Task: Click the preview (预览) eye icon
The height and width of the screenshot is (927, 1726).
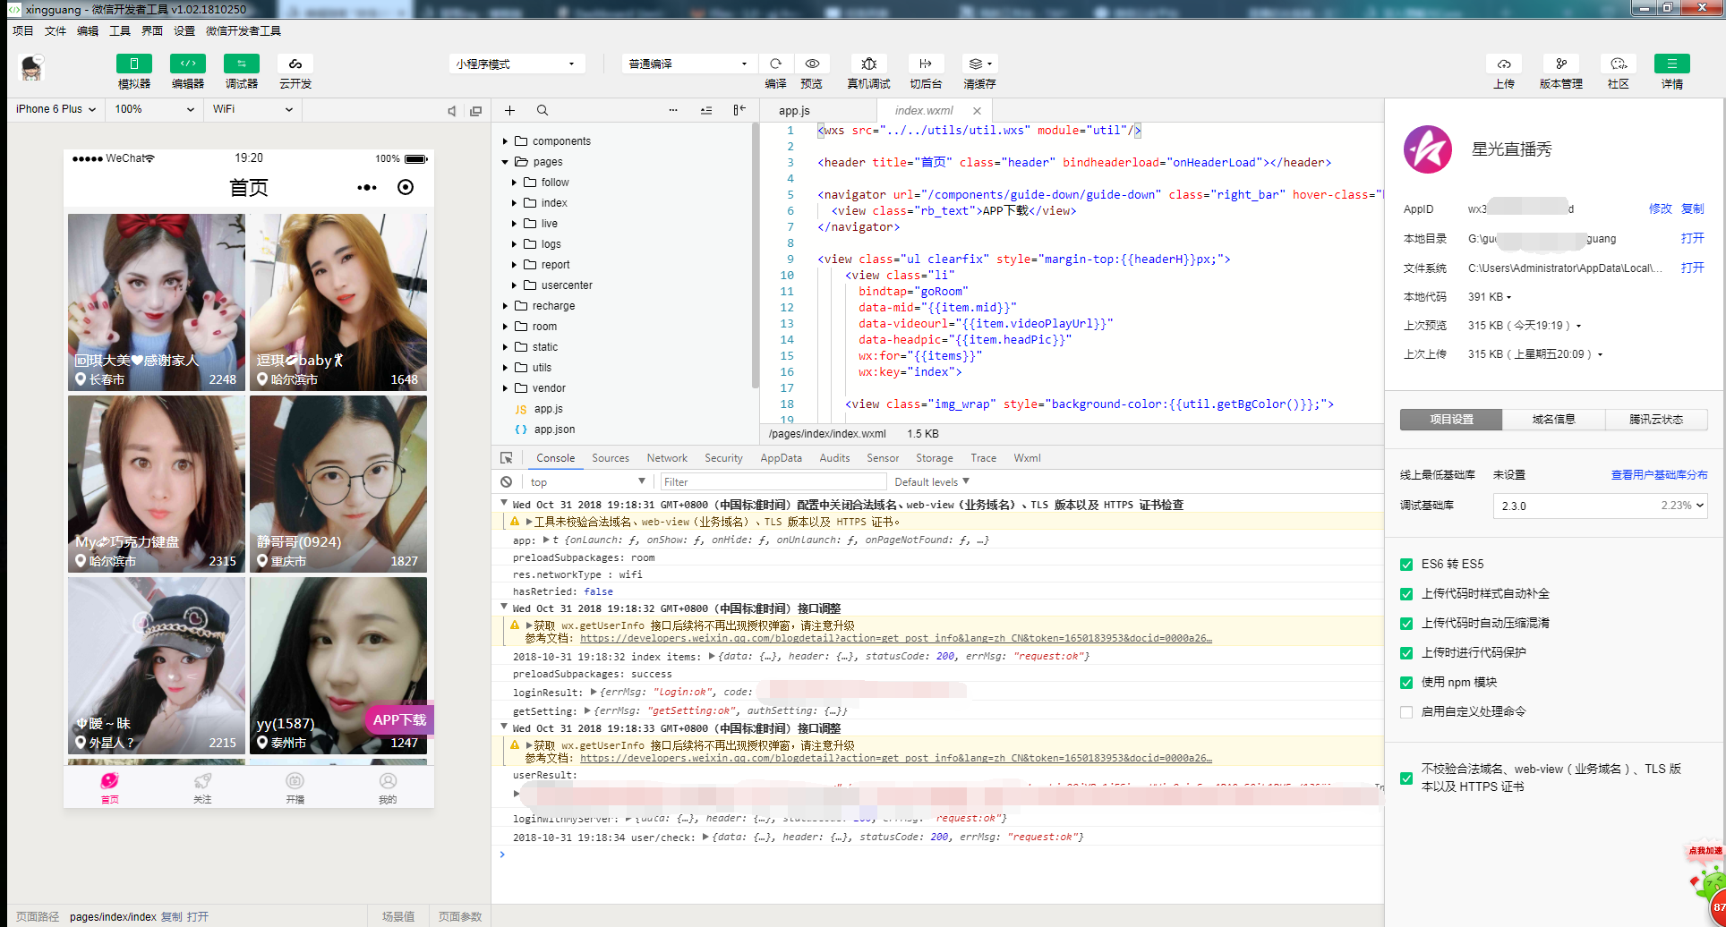Action: (x=811, y=64)
